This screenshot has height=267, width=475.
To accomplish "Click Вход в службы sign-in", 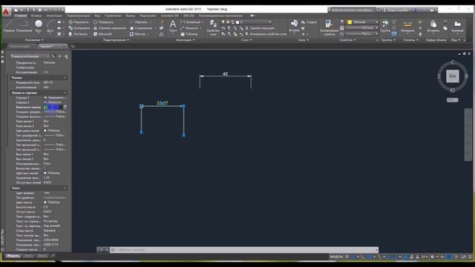I will tap(396, 10).
